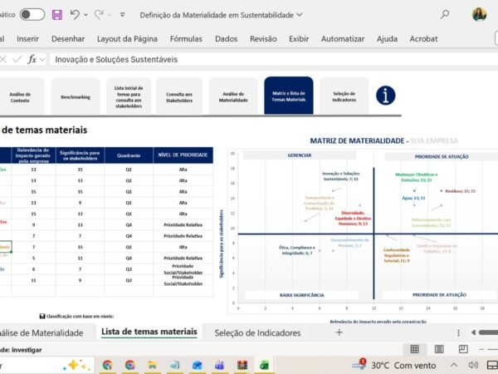Image resolution: width=498 pixels, height=374 pixels.
Task: Open the Acrobat ribbon tab
Action: [423, 39]
